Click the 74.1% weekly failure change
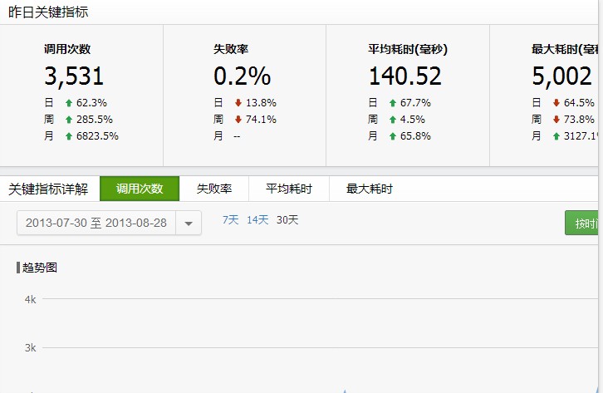603x393 pixels. click(x=261, y=120)
